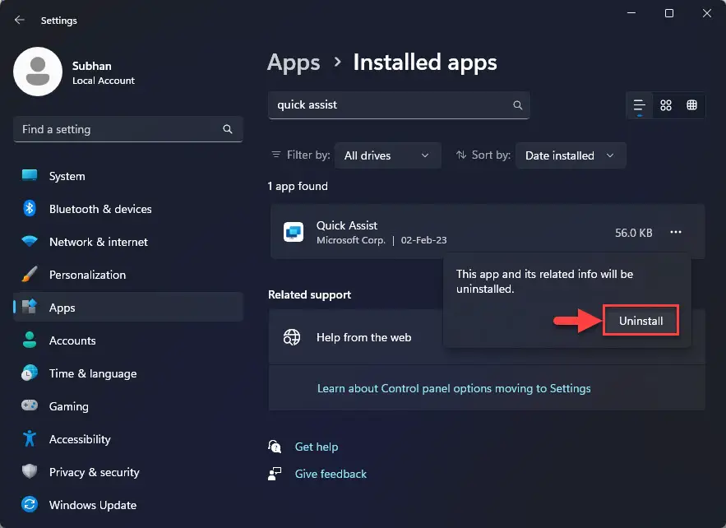Click the back arrow in Settings
The image size is (726, 528).
tap(20, 21)
